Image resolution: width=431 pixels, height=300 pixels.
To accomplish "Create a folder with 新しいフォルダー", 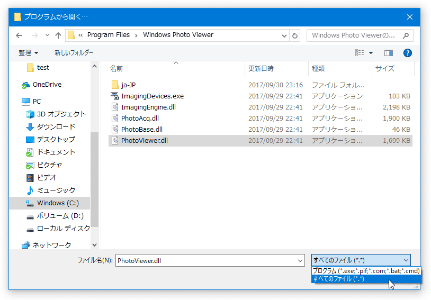I will click(74, 52).
